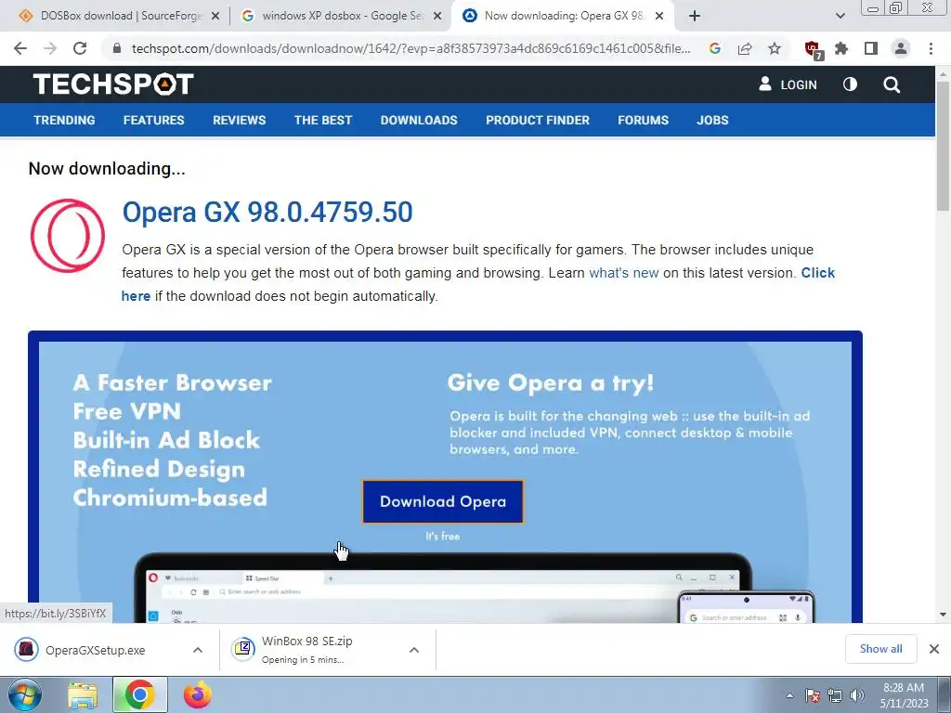Screen dimensions: 951x713
Task: Open the JOBS nav item
Action: click(x=712, y=120)
